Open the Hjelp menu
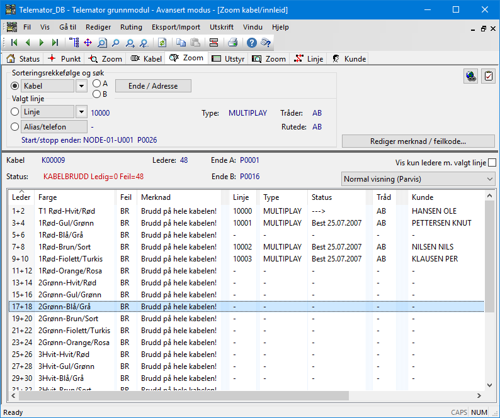 click(280, 27)
